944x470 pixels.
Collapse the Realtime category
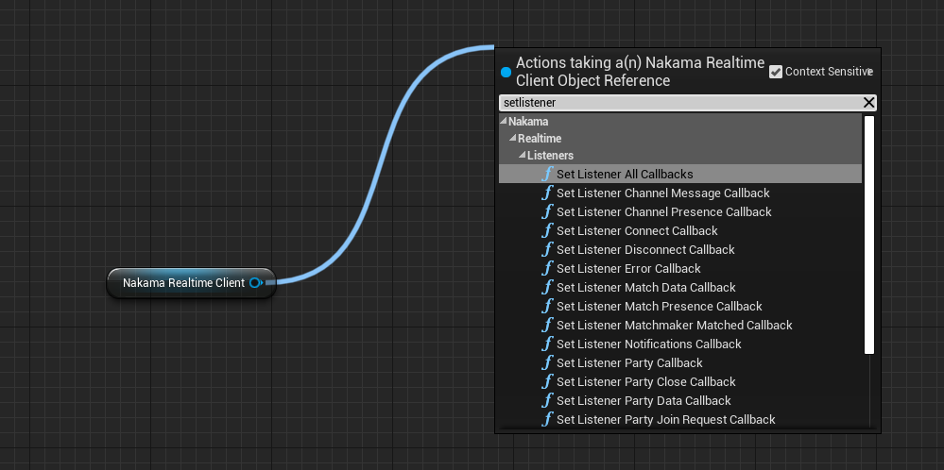point(513,138)
